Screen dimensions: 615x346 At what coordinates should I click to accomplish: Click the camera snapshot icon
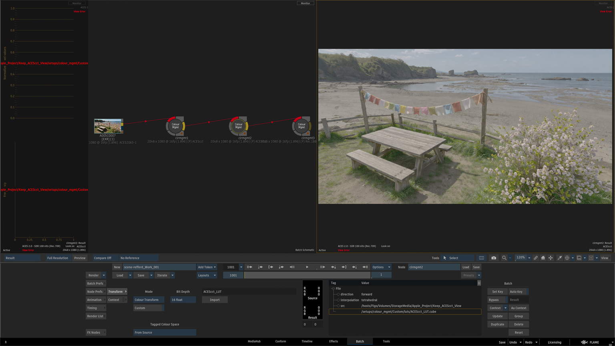494,258
